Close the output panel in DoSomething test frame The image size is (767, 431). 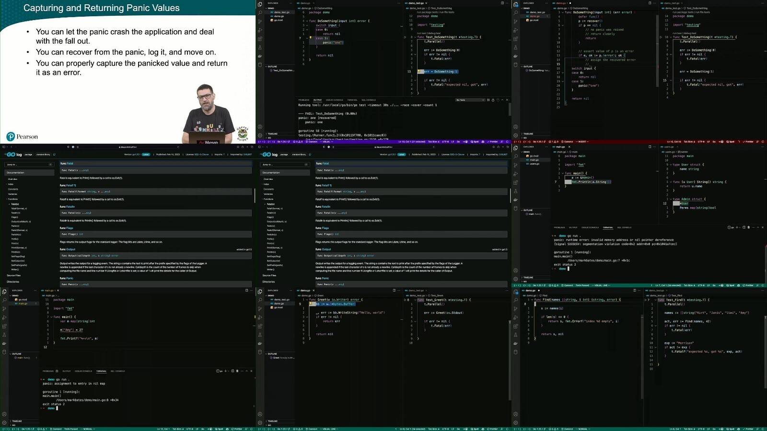[x=507, y=100]
